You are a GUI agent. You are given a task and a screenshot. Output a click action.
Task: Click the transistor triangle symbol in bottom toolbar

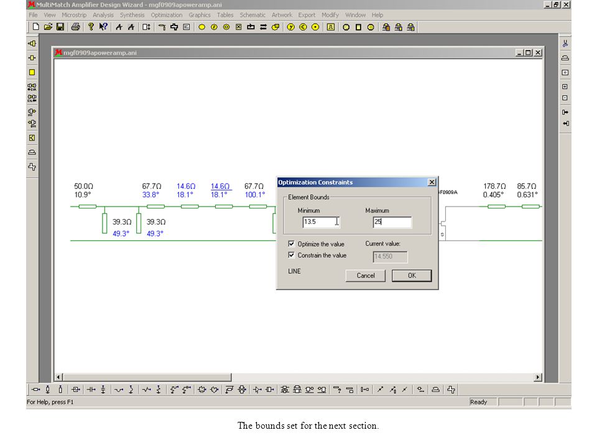point(257,390)
